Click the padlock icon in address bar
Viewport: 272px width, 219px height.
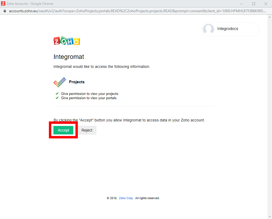point(5,11)
